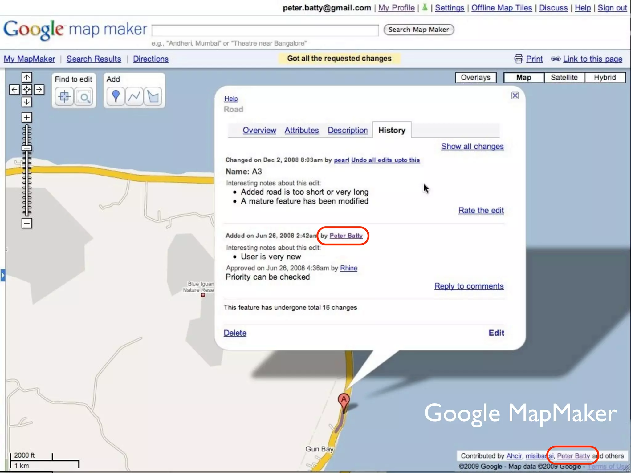Choose the Add line tool

tap(134, 97)
